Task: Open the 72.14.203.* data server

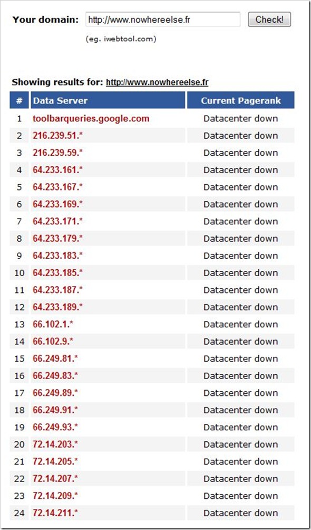Action: 55,444
